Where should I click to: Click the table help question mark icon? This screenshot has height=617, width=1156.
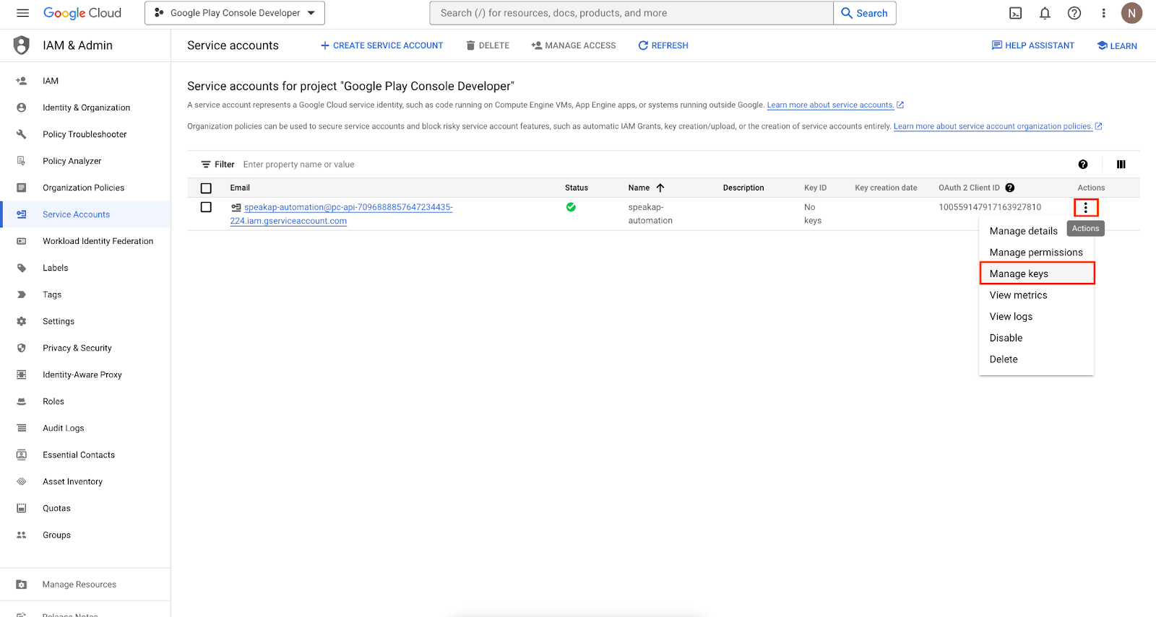[x=1083, y=165]
